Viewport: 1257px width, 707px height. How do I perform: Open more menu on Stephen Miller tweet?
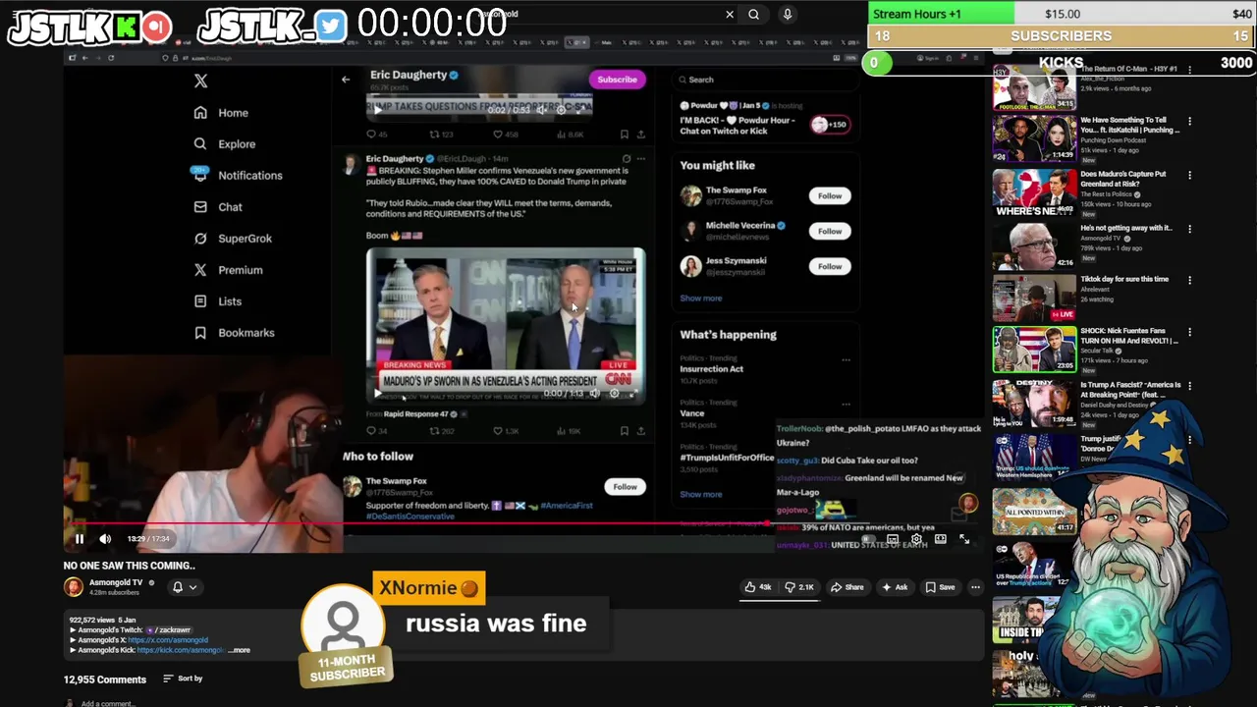pyautogui.click(x=640, y=158)
